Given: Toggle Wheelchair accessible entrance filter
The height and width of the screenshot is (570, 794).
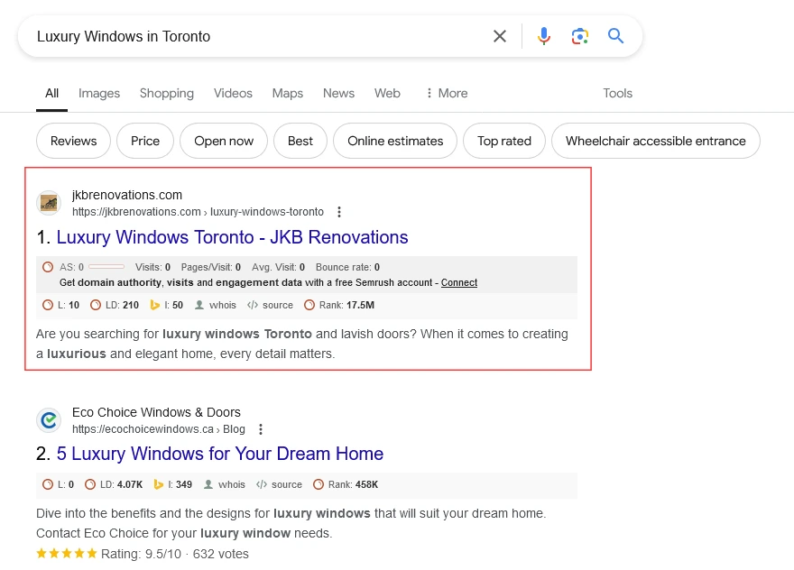Looking at the screenshot, I should pyautogui.click(x=655, y=141).
